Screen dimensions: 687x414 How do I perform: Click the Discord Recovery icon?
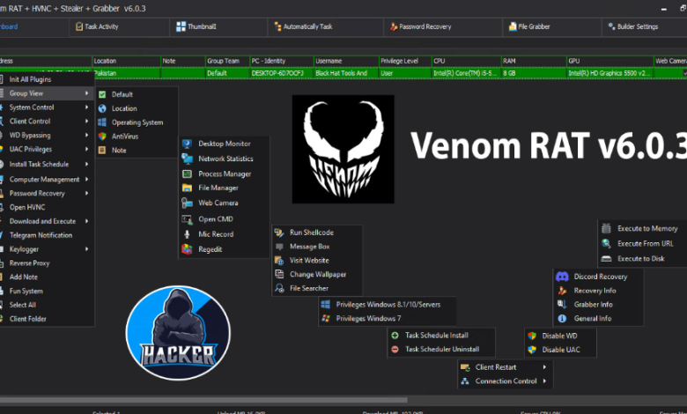coord(562,277)
